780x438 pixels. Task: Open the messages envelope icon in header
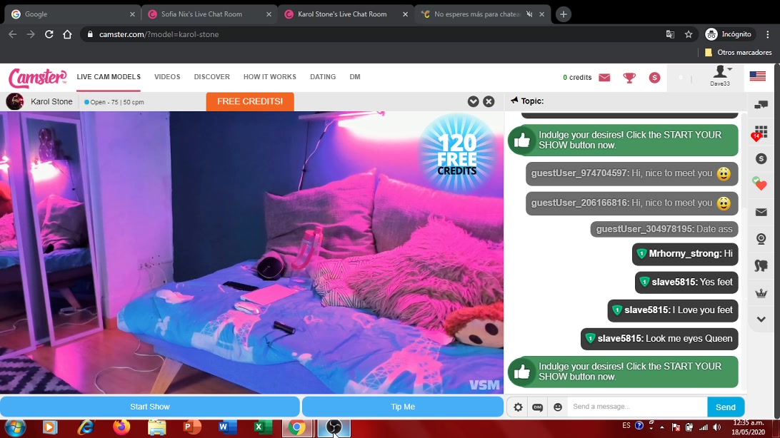pos(604,78)
